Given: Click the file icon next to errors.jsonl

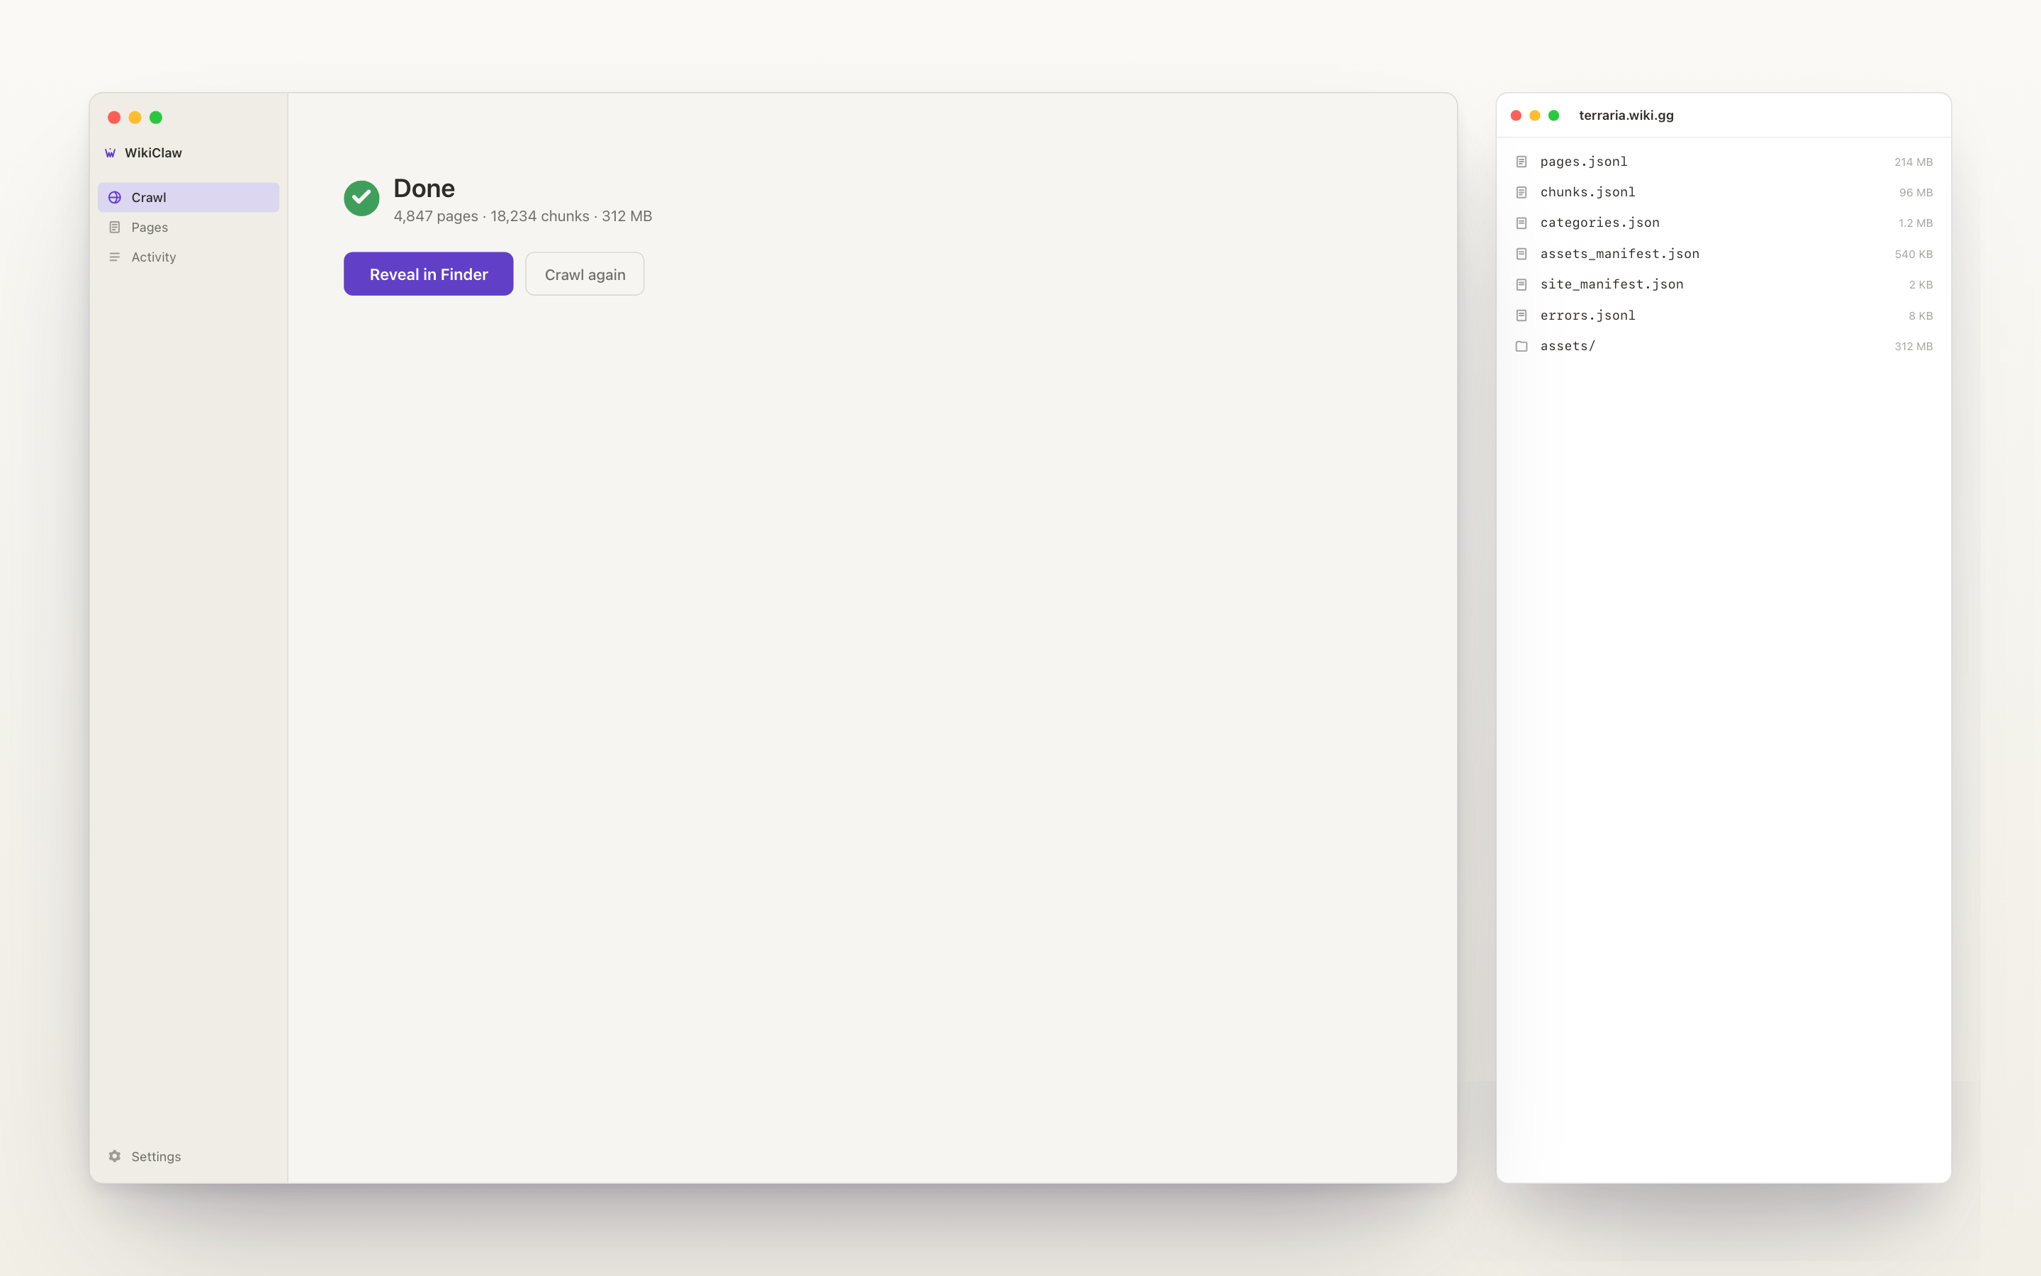Looking at the screenshot, I should tap(1522, 315).
